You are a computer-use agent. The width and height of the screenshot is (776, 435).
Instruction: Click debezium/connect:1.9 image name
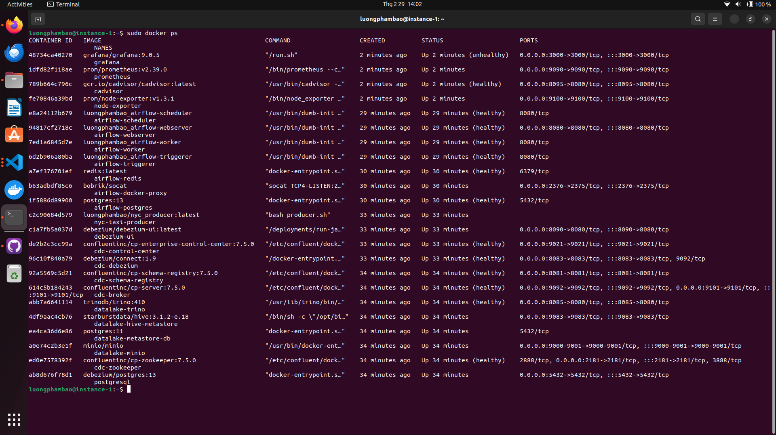[120, 258]
